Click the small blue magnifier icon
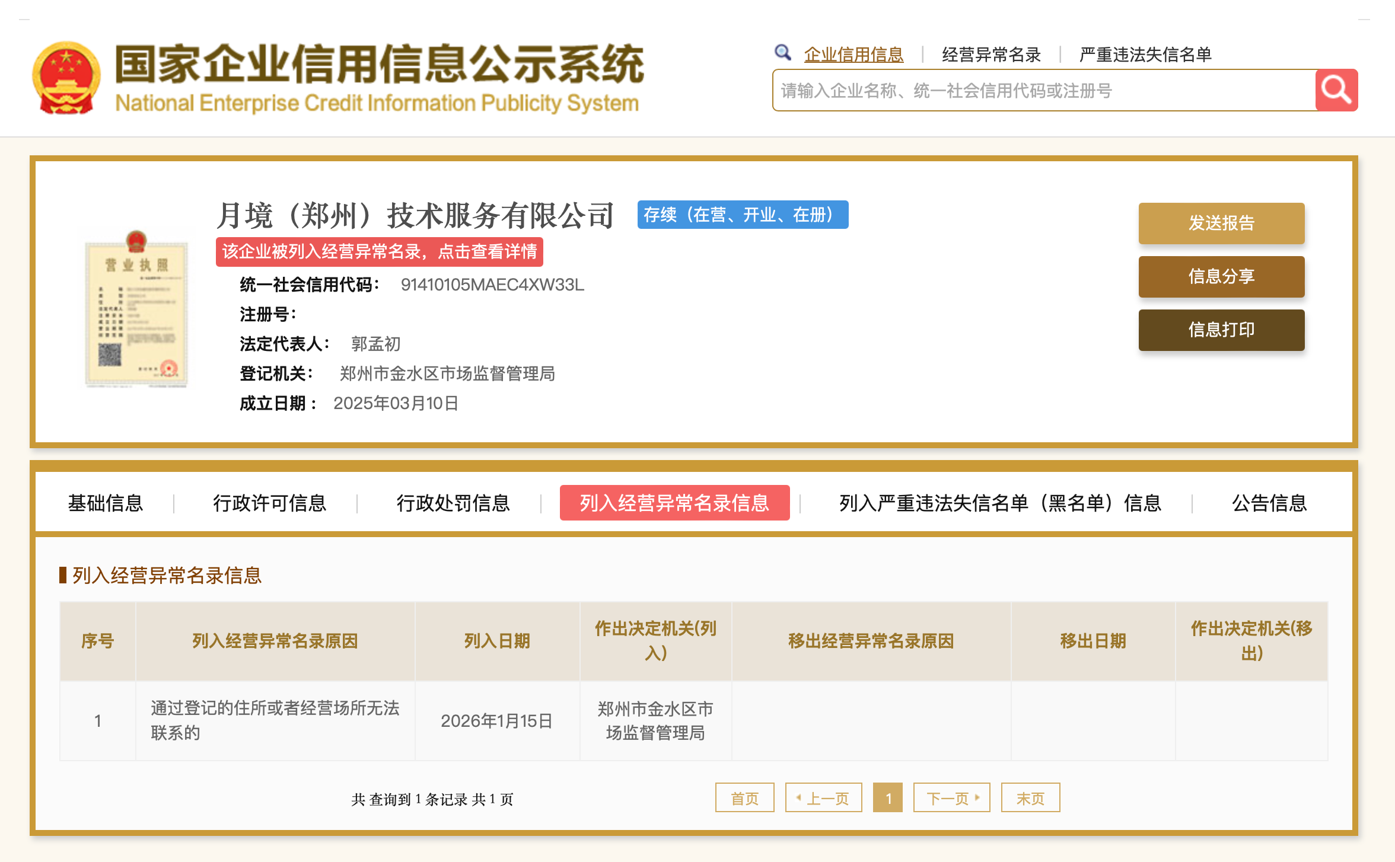Image resolution: width=1395 pixels, height=862 pixels. tap(782, 53)
